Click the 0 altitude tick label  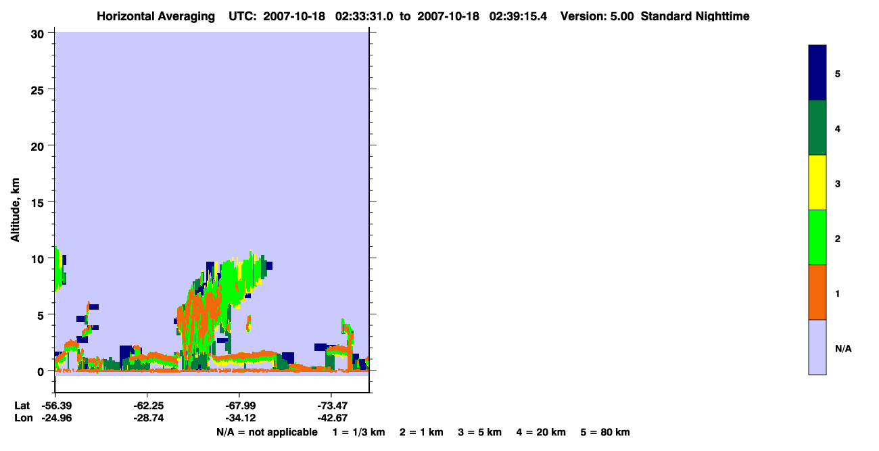tap(41, 371)
